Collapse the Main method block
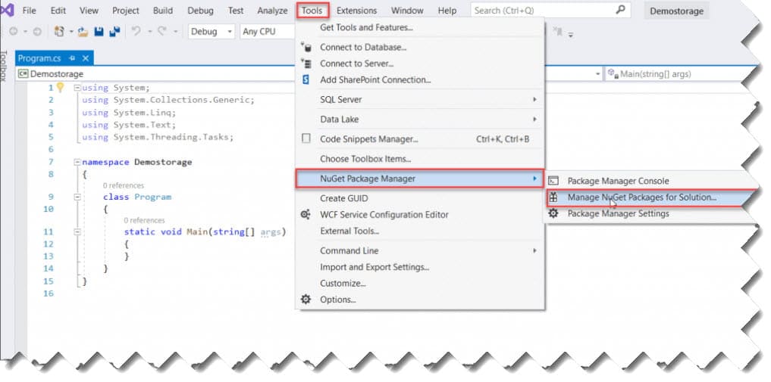 (x=77, y=231)
